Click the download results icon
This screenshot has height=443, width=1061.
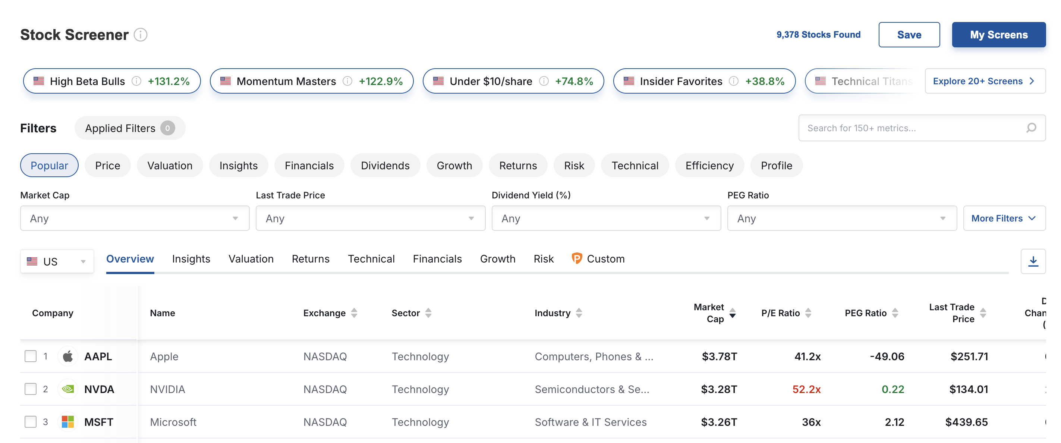[1033, 261]
